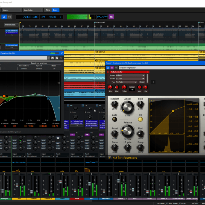
Task: Open the first TB BusCompressor effect slot on the top track
Action: (11, 31)
